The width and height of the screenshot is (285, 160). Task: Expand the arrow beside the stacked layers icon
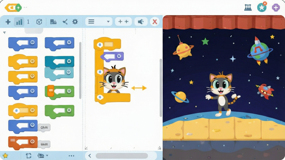47,156
